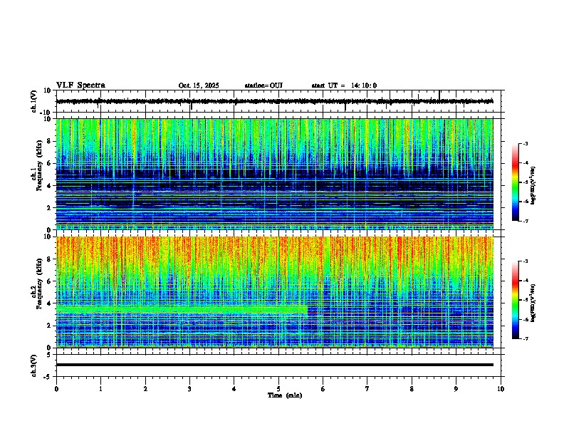Click the "6" tick on Time axis
The image size is (564, 436).
[323, 389]
